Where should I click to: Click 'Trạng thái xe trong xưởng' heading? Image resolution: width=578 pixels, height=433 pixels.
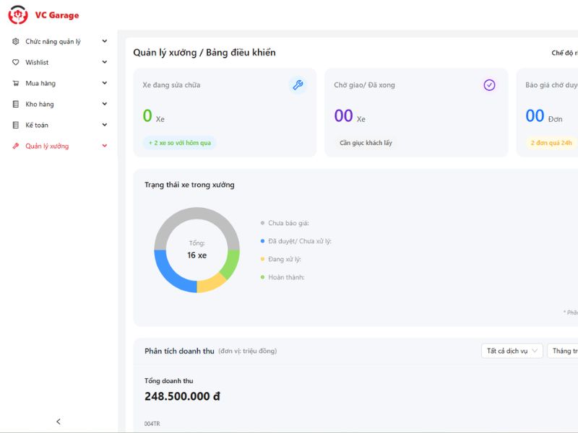click(189, 185)
